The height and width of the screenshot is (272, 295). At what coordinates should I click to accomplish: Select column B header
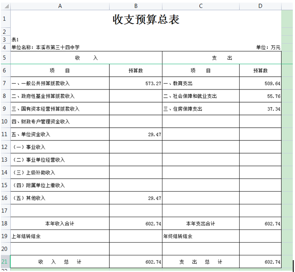(136, 6)
